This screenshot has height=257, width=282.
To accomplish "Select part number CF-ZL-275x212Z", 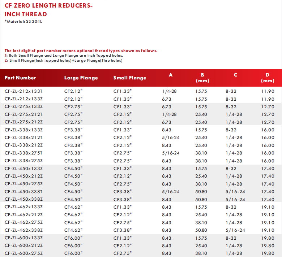I will tap(23, 122).
